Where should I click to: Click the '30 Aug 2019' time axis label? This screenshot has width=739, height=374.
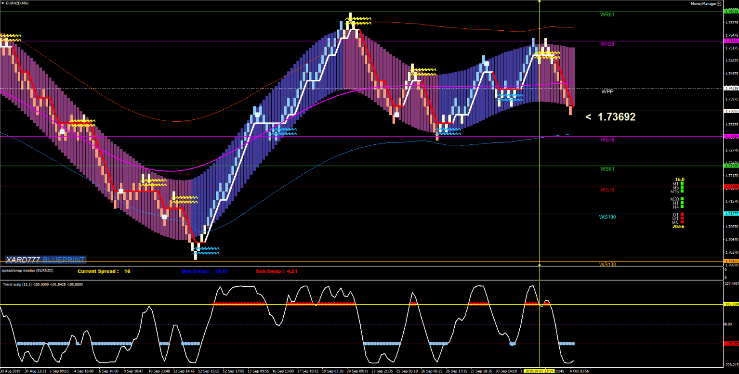[10, 371]
